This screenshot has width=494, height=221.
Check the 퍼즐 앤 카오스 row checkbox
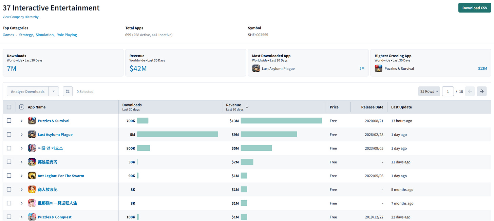tap(9, 148)
